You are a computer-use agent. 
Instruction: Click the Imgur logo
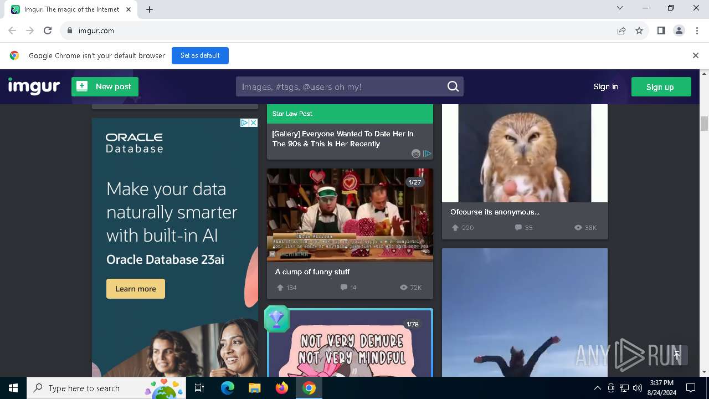click(34, 86)
